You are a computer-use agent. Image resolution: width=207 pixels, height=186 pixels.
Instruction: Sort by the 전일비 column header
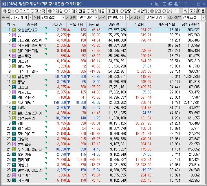(x=139, y=25)
